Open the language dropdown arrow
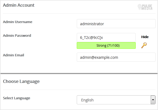Viewport: 158px width, 110px height. point(153,100)
